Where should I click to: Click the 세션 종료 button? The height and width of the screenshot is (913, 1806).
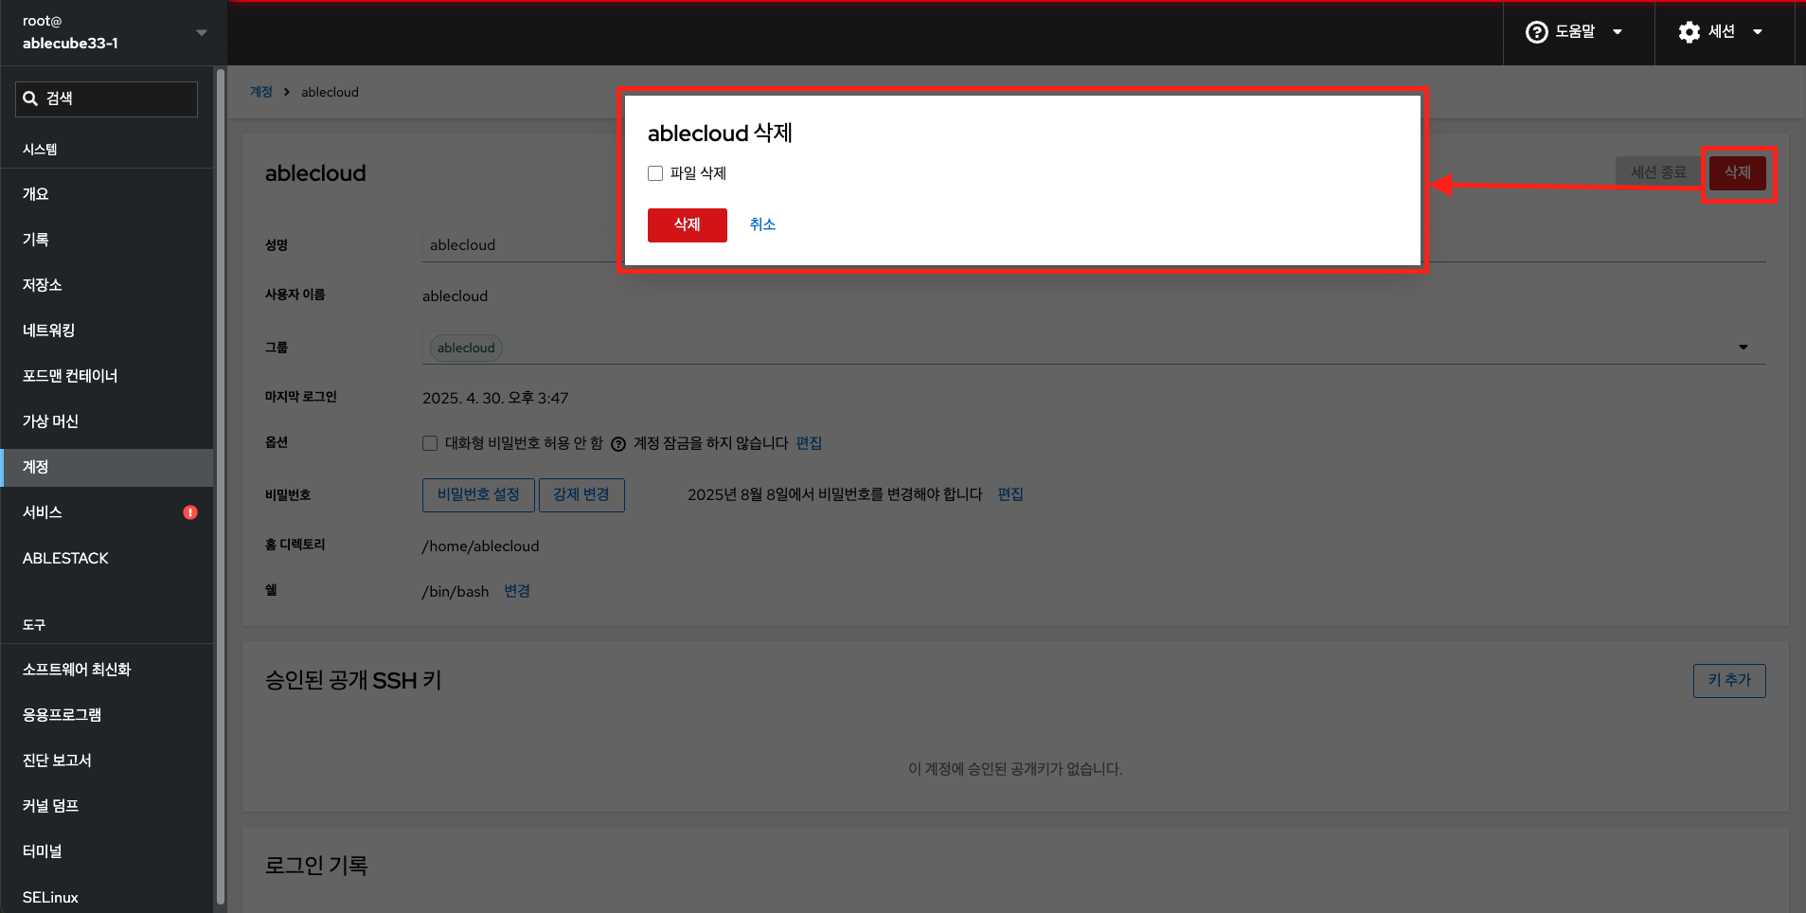[x=1658, y=172]
